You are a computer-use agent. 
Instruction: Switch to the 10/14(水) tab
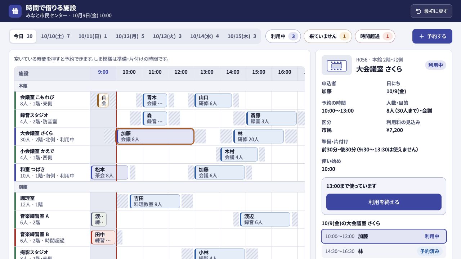[205, 36]
